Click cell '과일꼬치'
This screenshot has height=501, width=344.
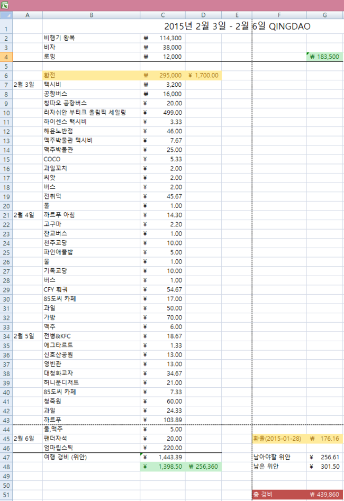pyautogui.click(x=91, y=168)
